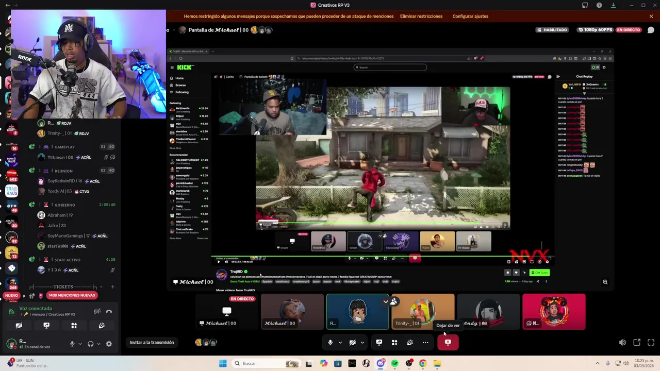Open the activities icon in control bar
This screenshot has height=371, width=660.
394,342
